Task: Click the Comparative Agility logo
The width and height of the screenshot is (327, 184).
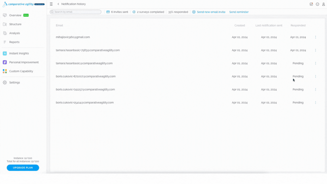Action: (24, 4)
